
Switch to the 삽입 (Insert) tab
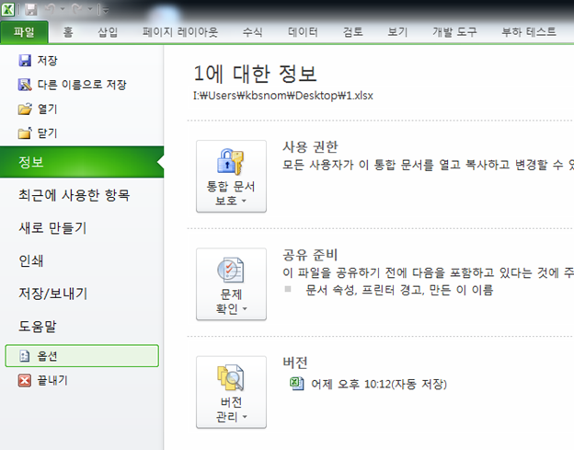(x=108, y=32)
